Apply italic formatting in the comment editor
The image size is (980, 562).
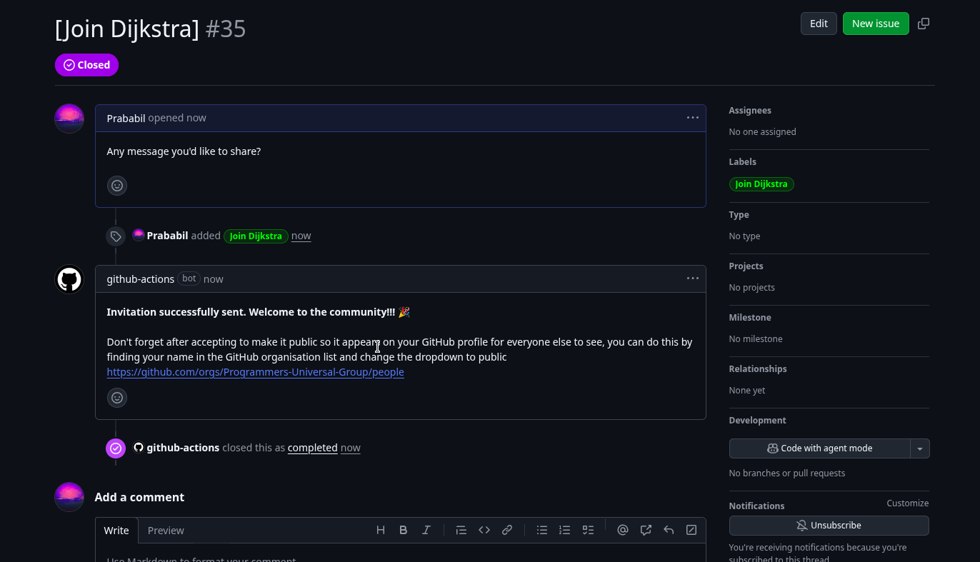[426, 530]
